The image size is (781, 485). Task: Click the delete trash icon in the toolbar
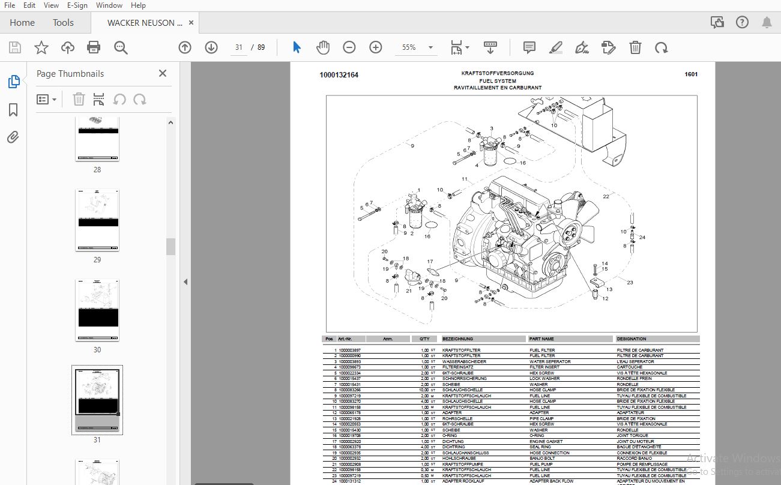[x=635, y=47]
